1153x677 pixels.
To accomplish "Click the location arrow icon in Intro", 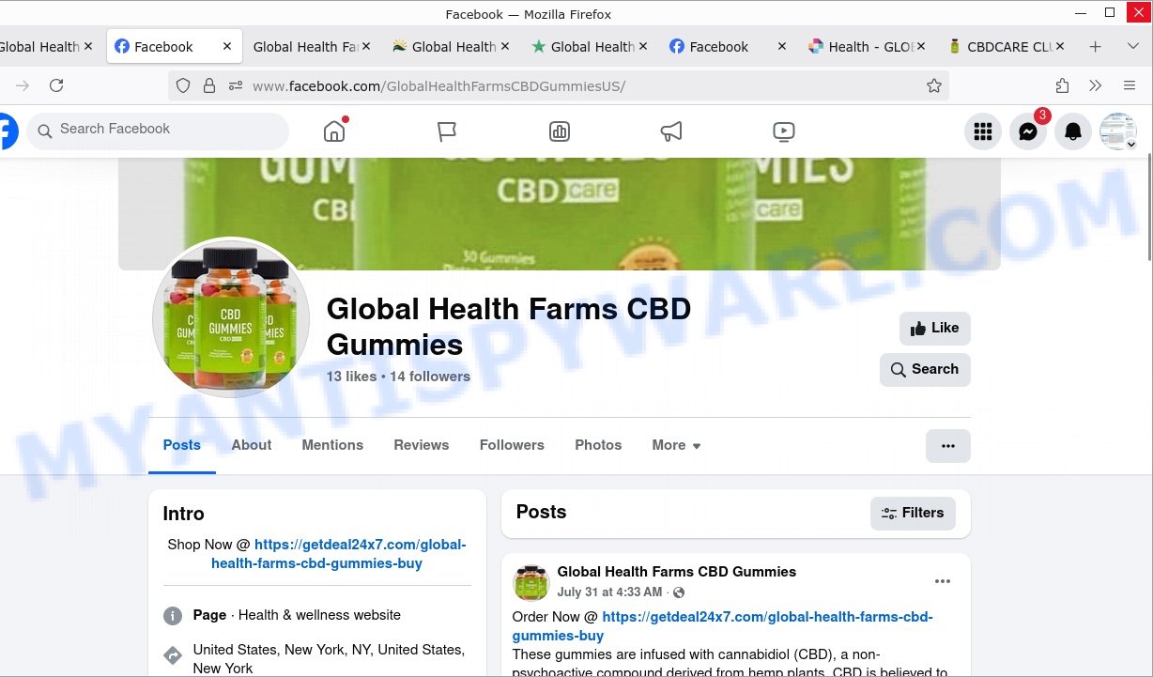I will (173, 655).
